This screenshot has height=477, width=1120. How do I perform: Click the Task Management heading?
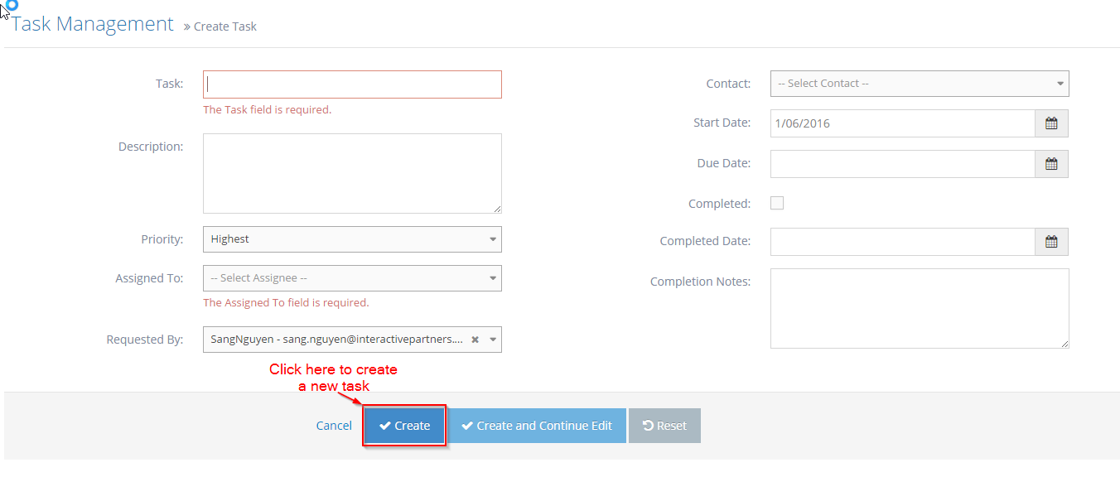point(91,23)
